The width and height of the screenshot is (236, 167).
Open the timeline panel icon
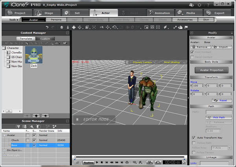[149, 162]
